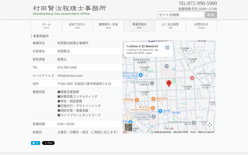This screenshot has height=155, width=248.
Task: Click the 休業日 holiday value text
Action: click(87, 132)
